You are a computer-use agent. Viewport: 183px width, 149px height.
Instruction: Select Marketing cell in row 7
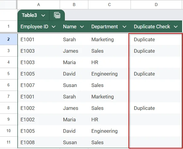(109, 96)
